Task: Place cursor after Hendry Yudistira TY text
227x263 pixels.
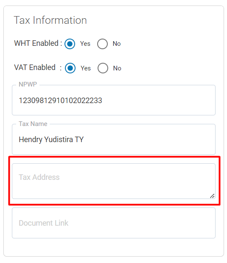Action: (x=84, y=140)
